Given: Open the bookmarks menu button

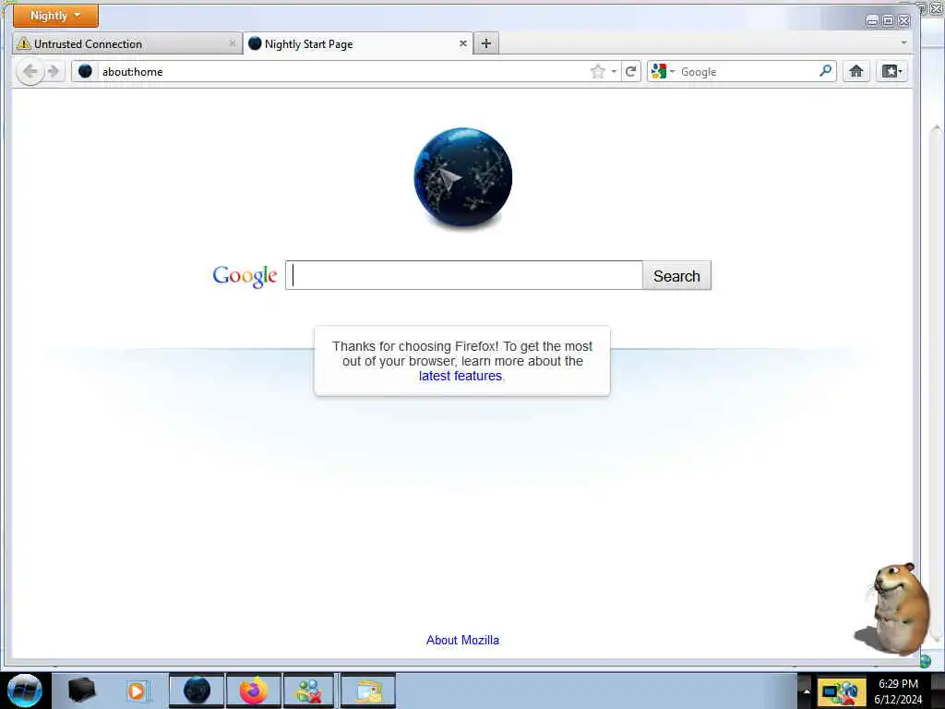Looking at the screenshot, I should pyautogui.click(x=891, y=72).
